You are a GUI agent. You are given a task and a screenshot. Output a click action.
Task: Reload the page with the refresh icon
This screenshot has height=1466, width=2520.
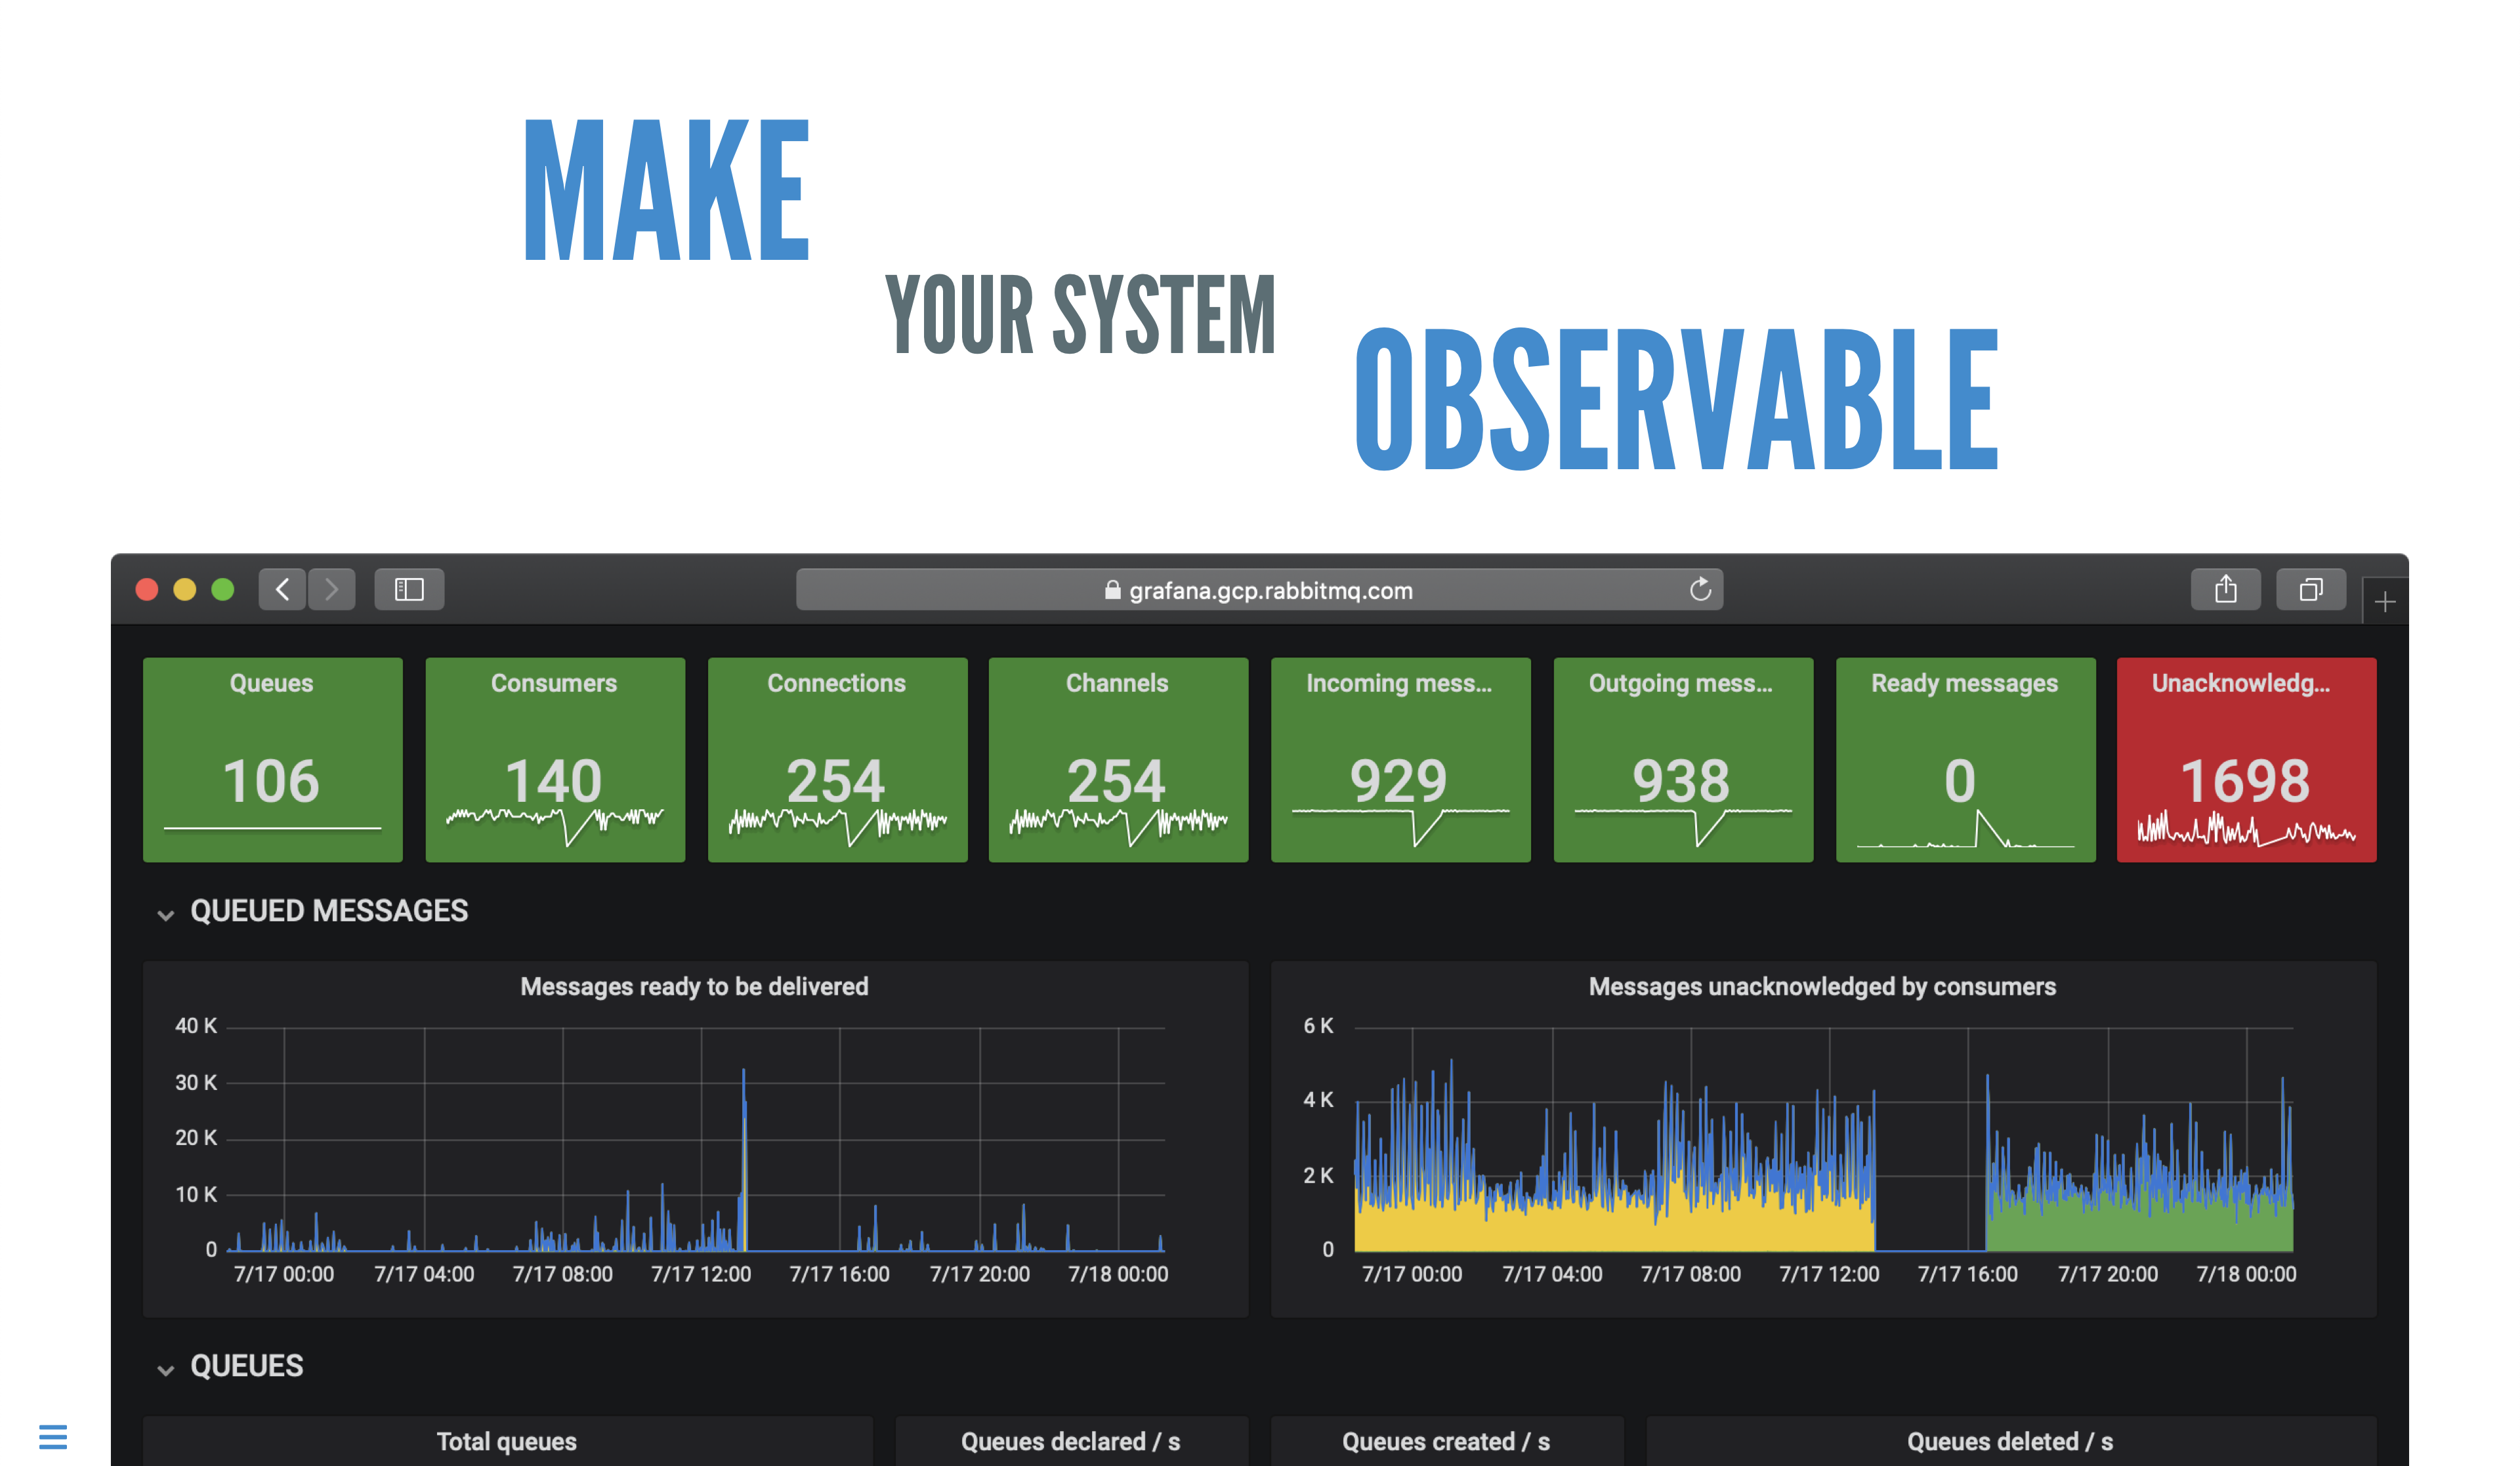click(x=1700, y=590)
